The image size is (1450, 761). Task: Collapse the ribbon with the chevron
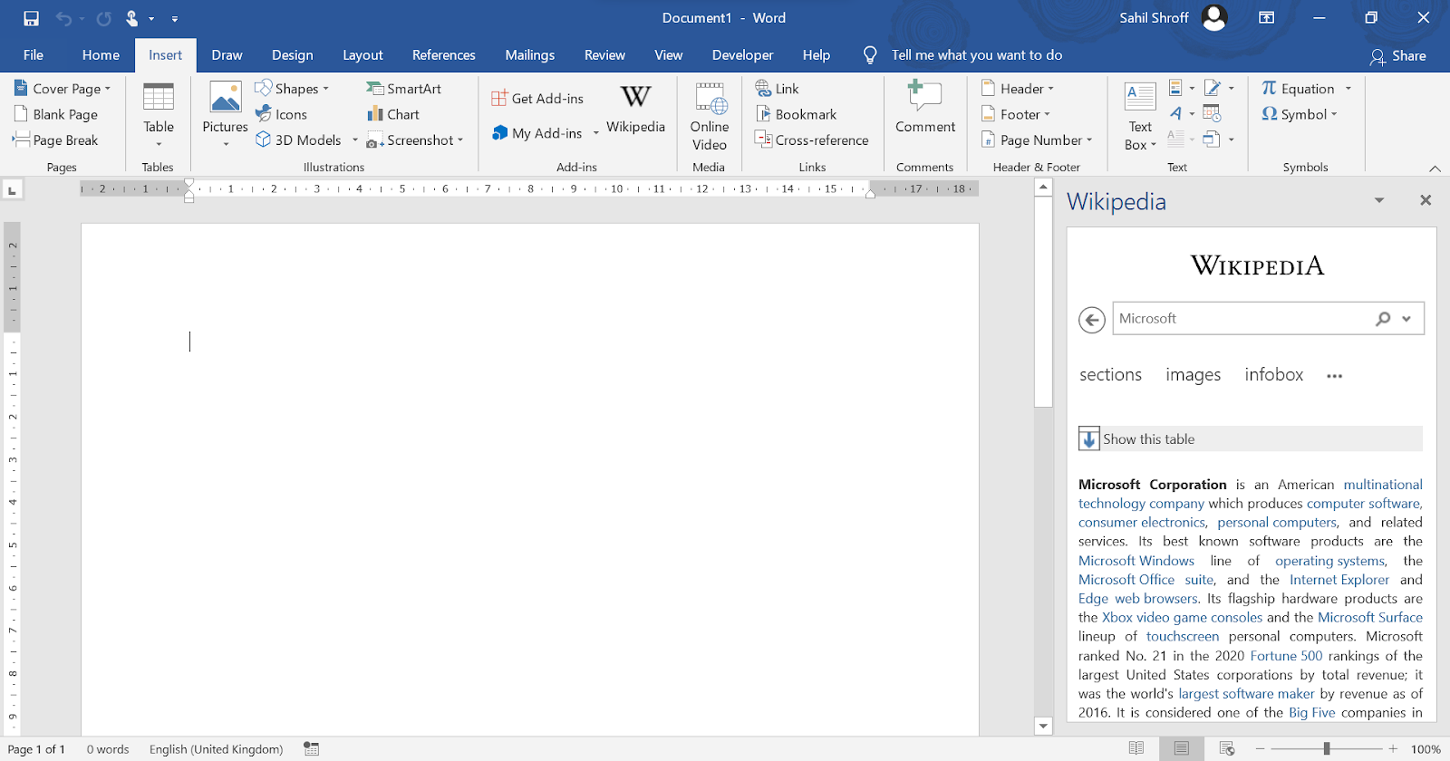(1435, 169)
